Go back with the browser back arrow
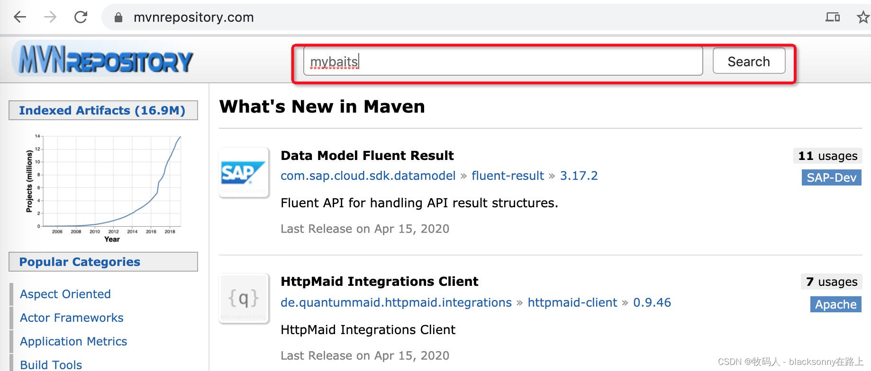The height and width of the screenshot is (371, 871). pos(20,18)
